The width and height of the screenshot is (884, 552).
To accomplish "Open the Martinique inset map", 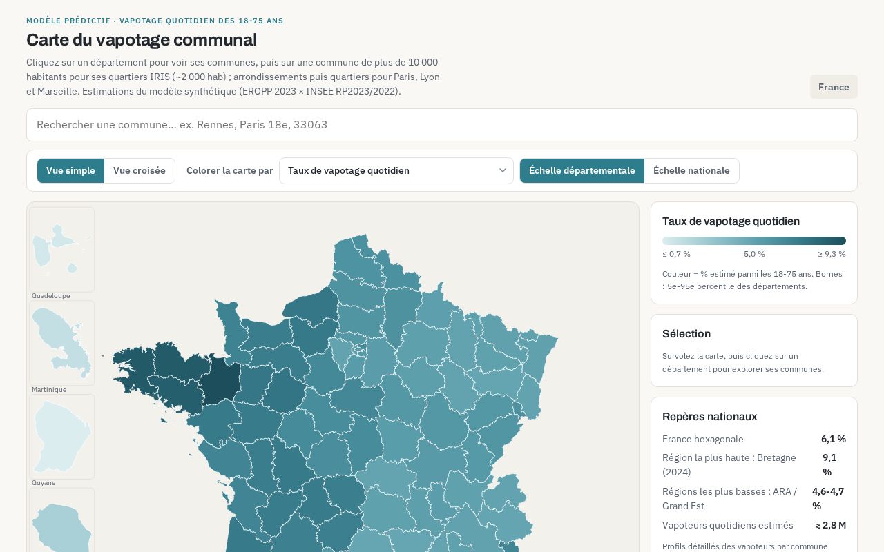I will tap(61, 343).
